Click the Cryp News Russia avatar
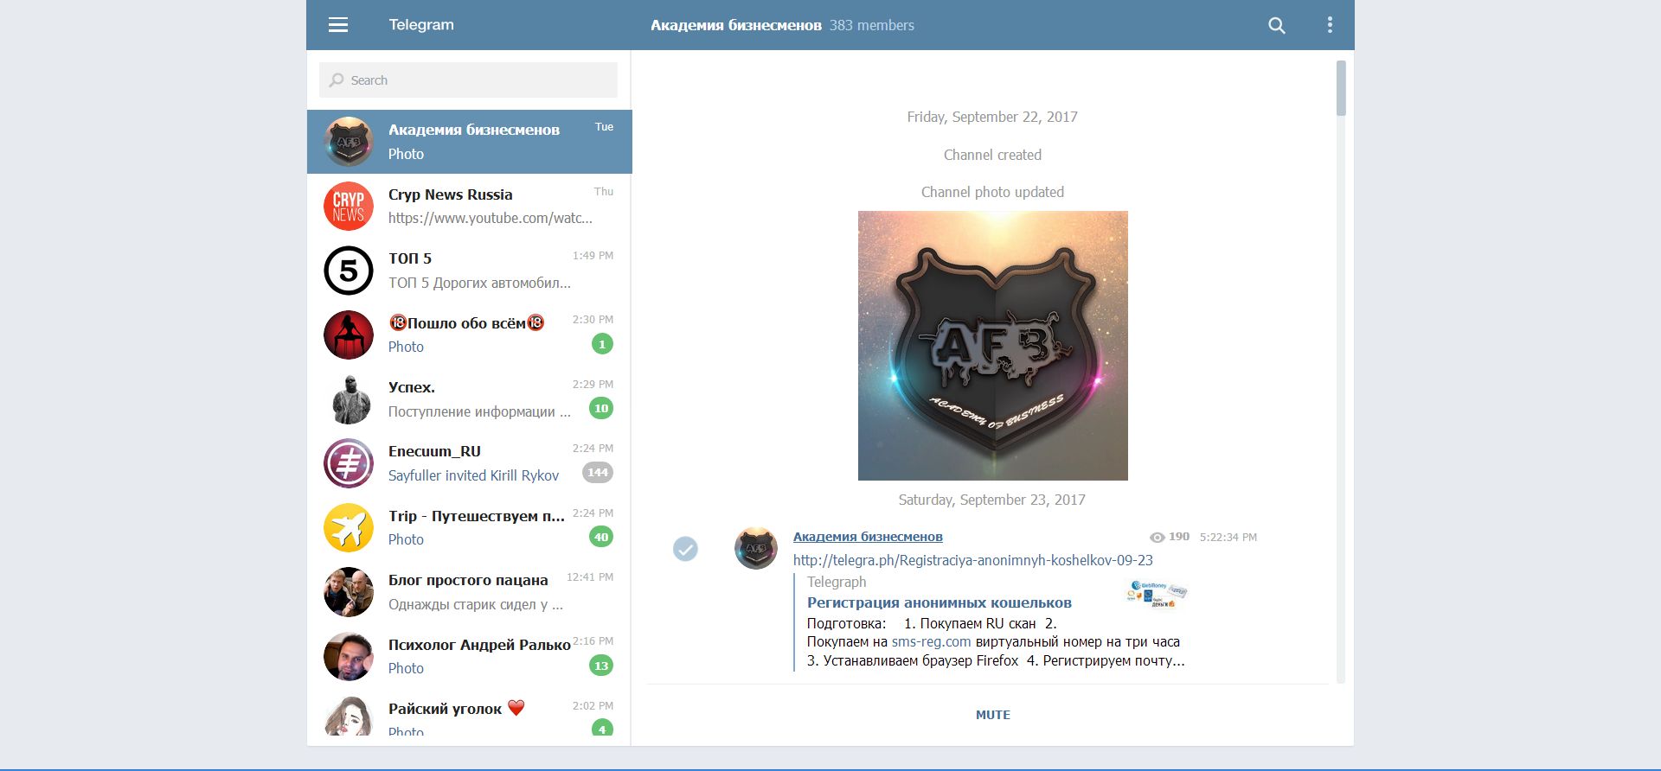The width and height of the screenshot is (1661, 771). tap(348, 206)
